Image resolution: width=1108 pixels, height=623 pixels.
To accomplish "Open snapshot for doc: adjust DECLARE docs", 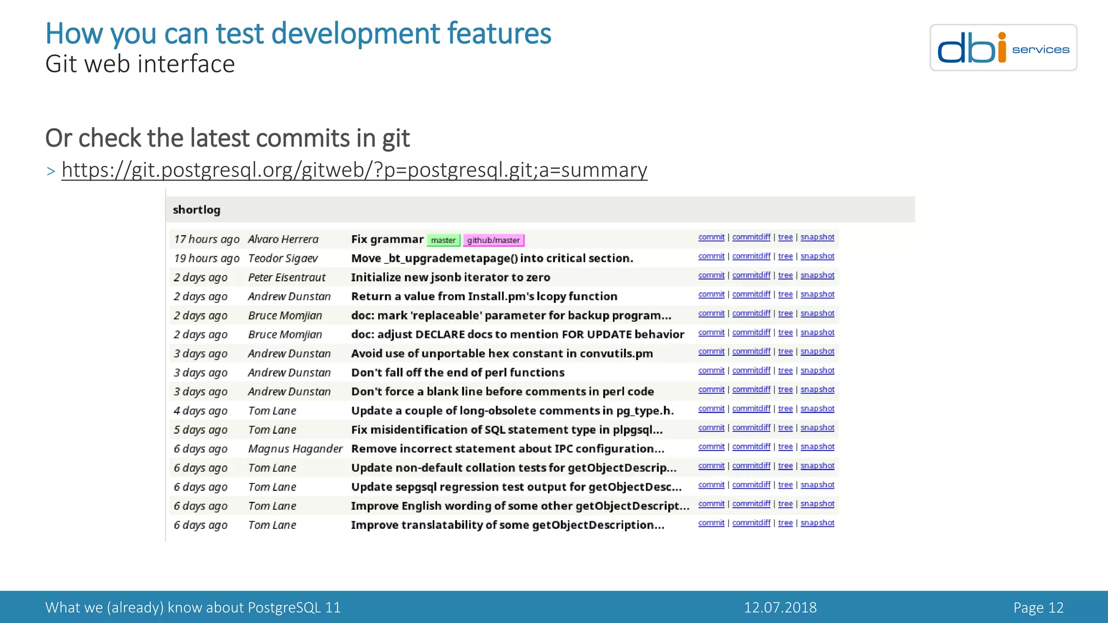I will click(817, 332).
